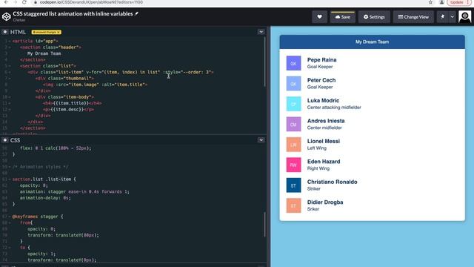Save the pen
474x267 pixels.
tap(342, 17)
